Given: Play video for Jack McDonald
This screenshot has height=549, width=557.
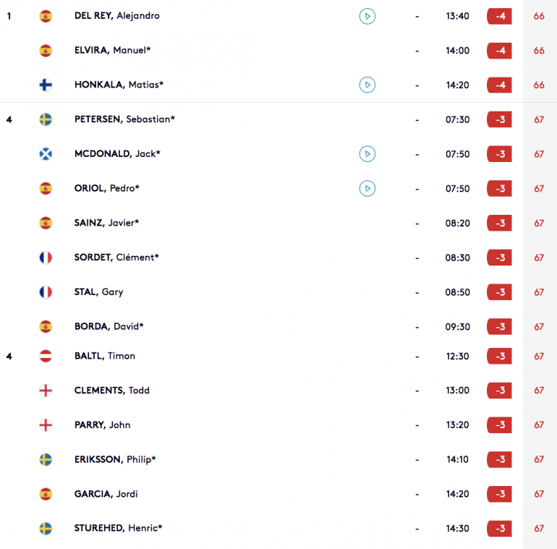Looking at the screenshot, I should click(367, 154).
